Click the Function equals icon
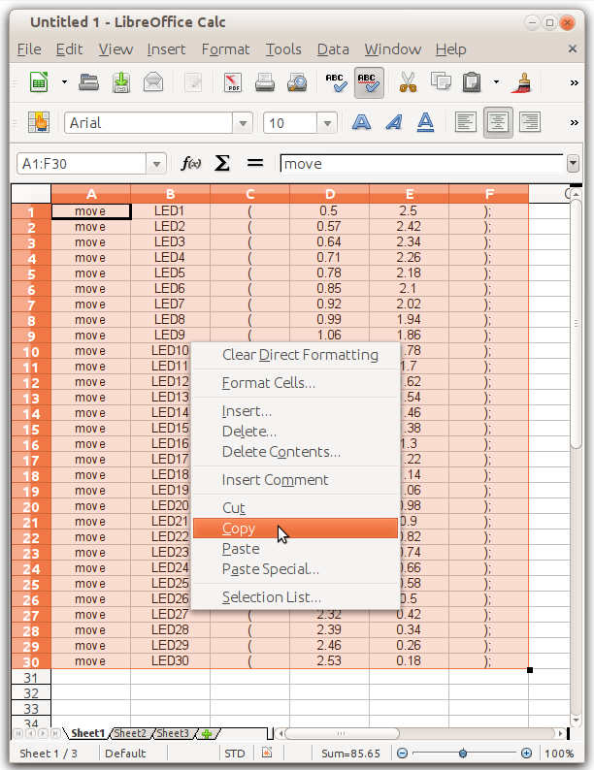The width and height of the screenshot is (594, 770). (x=255, y=163)
